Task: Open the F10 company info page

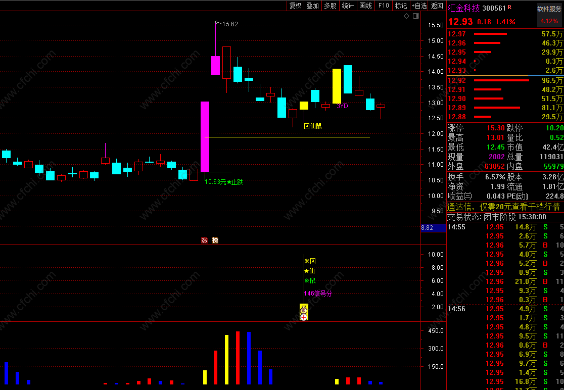Action: [384, 6]
